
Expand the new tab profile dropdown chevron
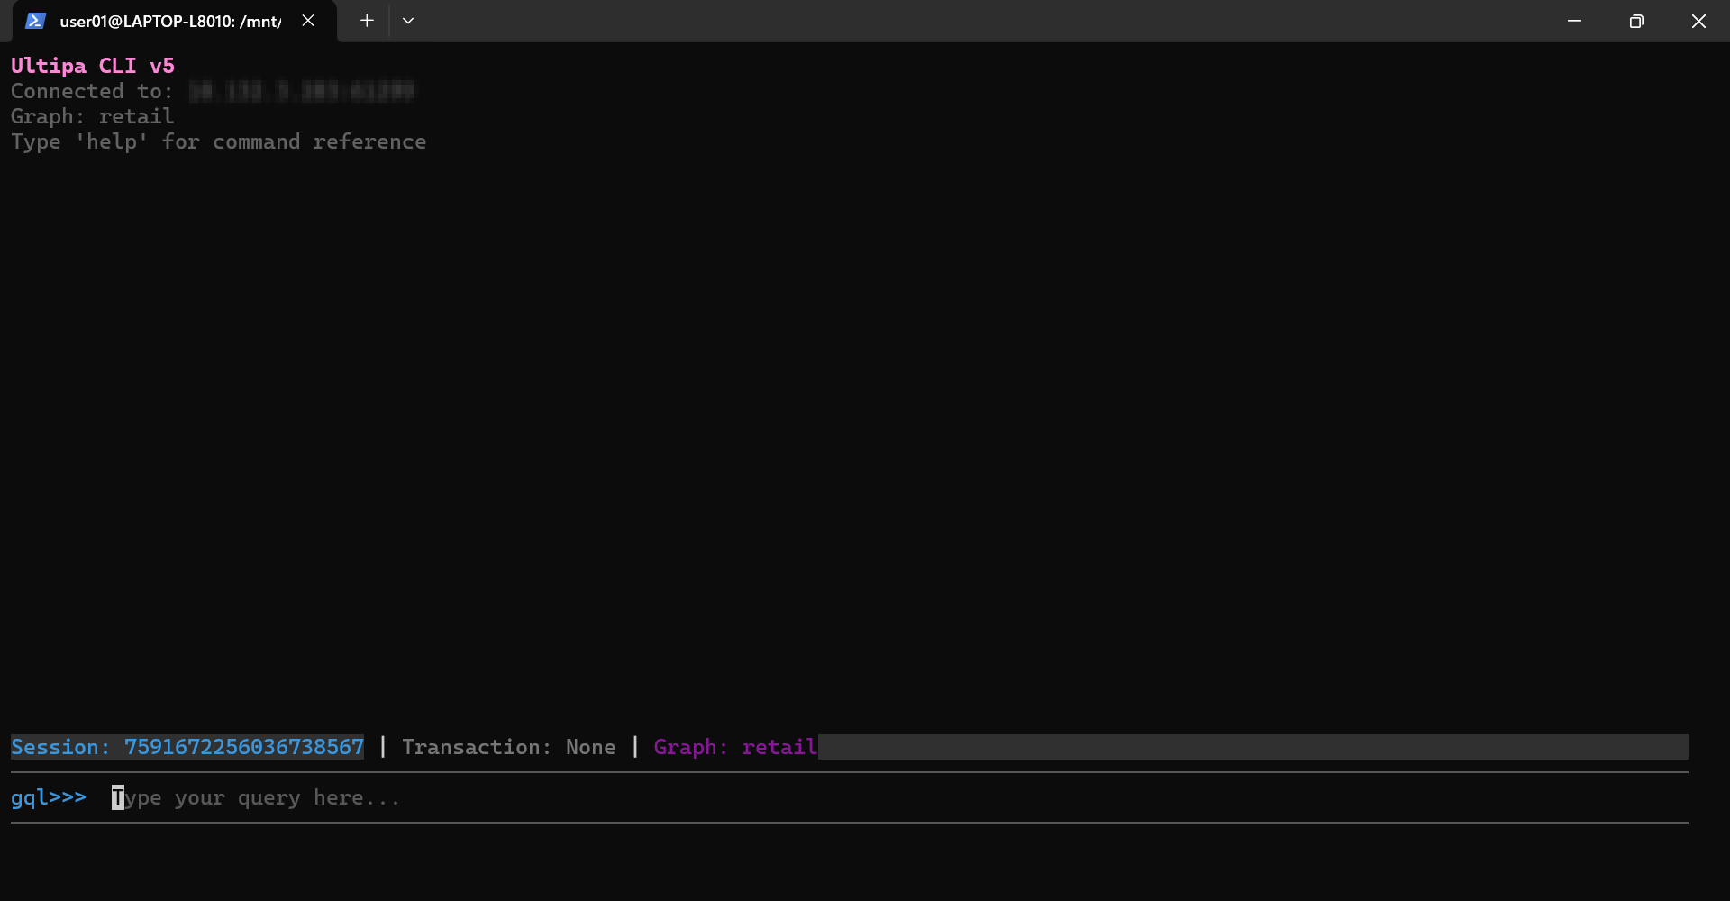point(408,21)
